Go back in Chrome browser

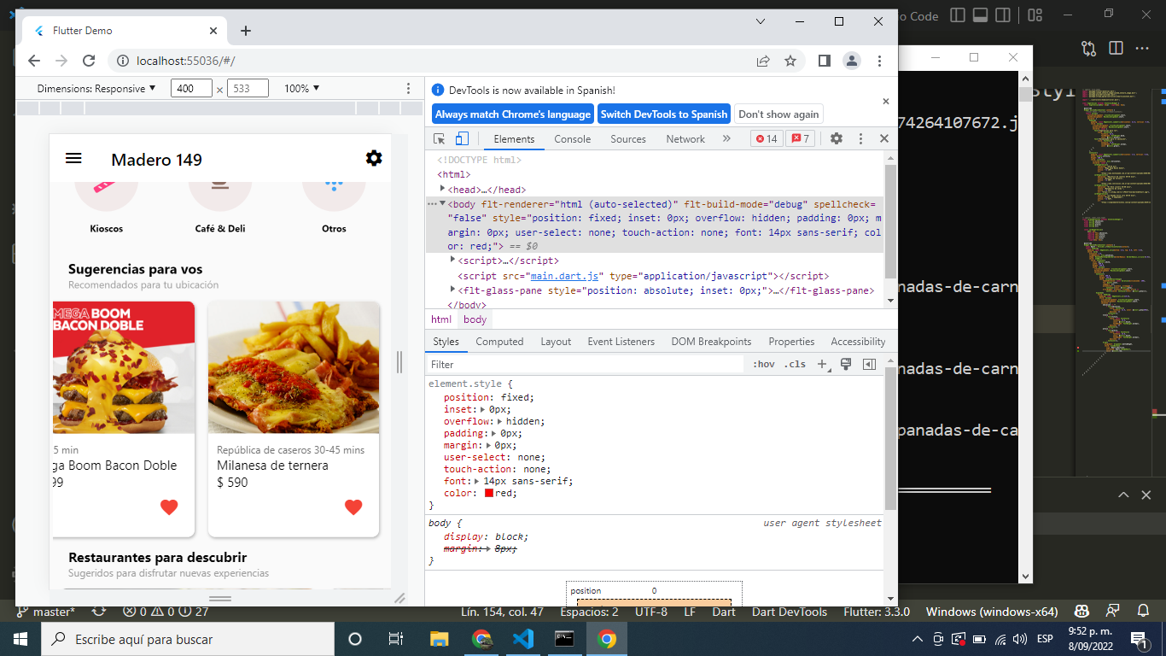[34, 61]
